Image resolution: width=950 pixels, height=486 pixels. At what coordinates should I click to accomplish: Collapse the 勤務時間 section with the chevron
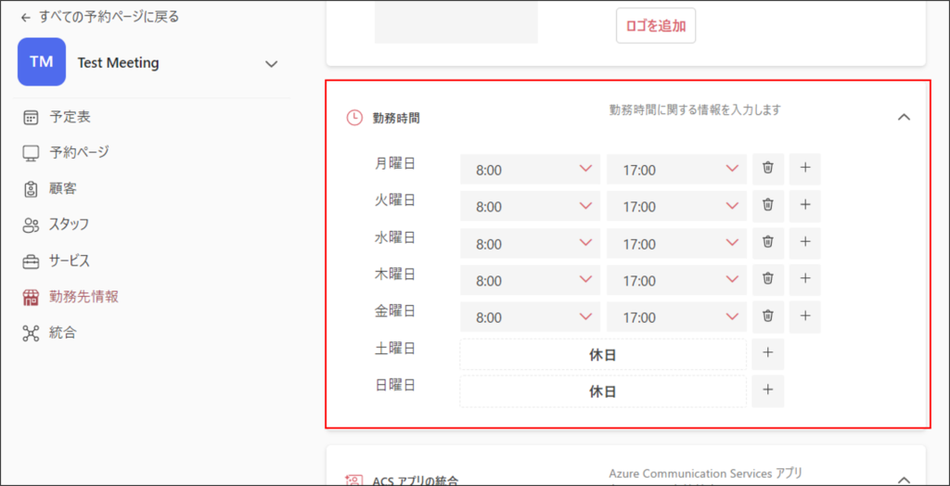[904, 117]
